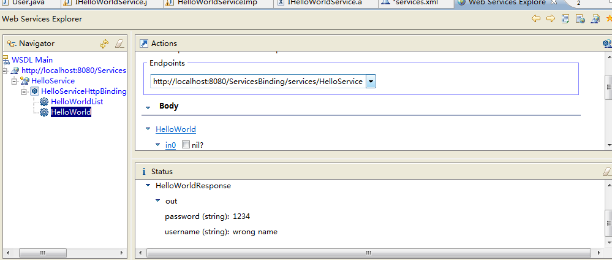Image resolution: width=612 pixels, height=260 pixels.
Task: Collapse the localhost WSDL tree node
Action: (x=4, y=71)
